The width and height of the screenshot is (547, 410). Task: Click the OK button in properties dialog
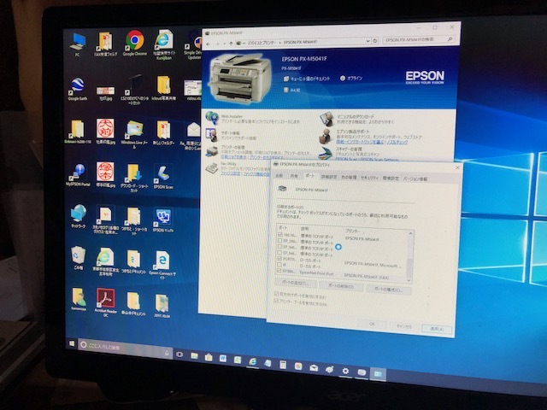coord(372,324)
